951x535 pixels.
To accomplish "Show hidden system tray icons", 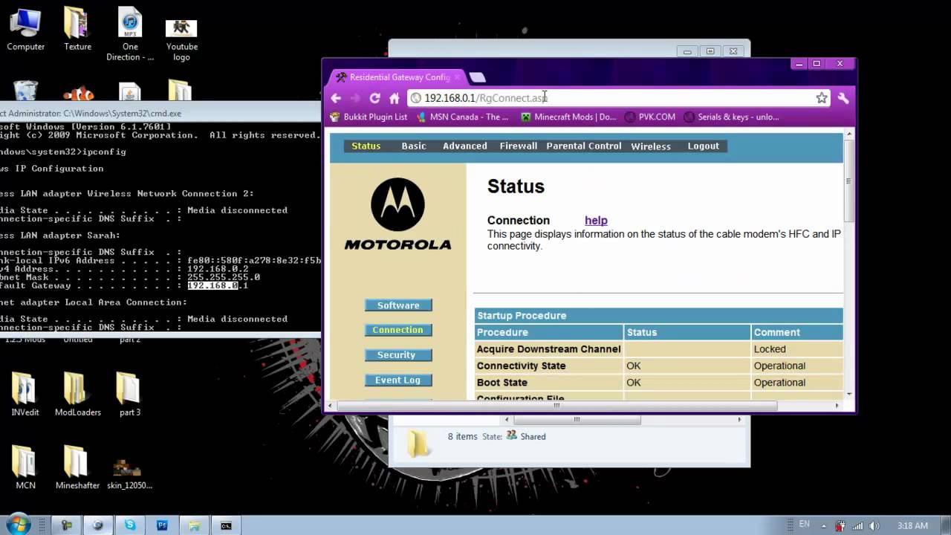I will click(822, 525).
